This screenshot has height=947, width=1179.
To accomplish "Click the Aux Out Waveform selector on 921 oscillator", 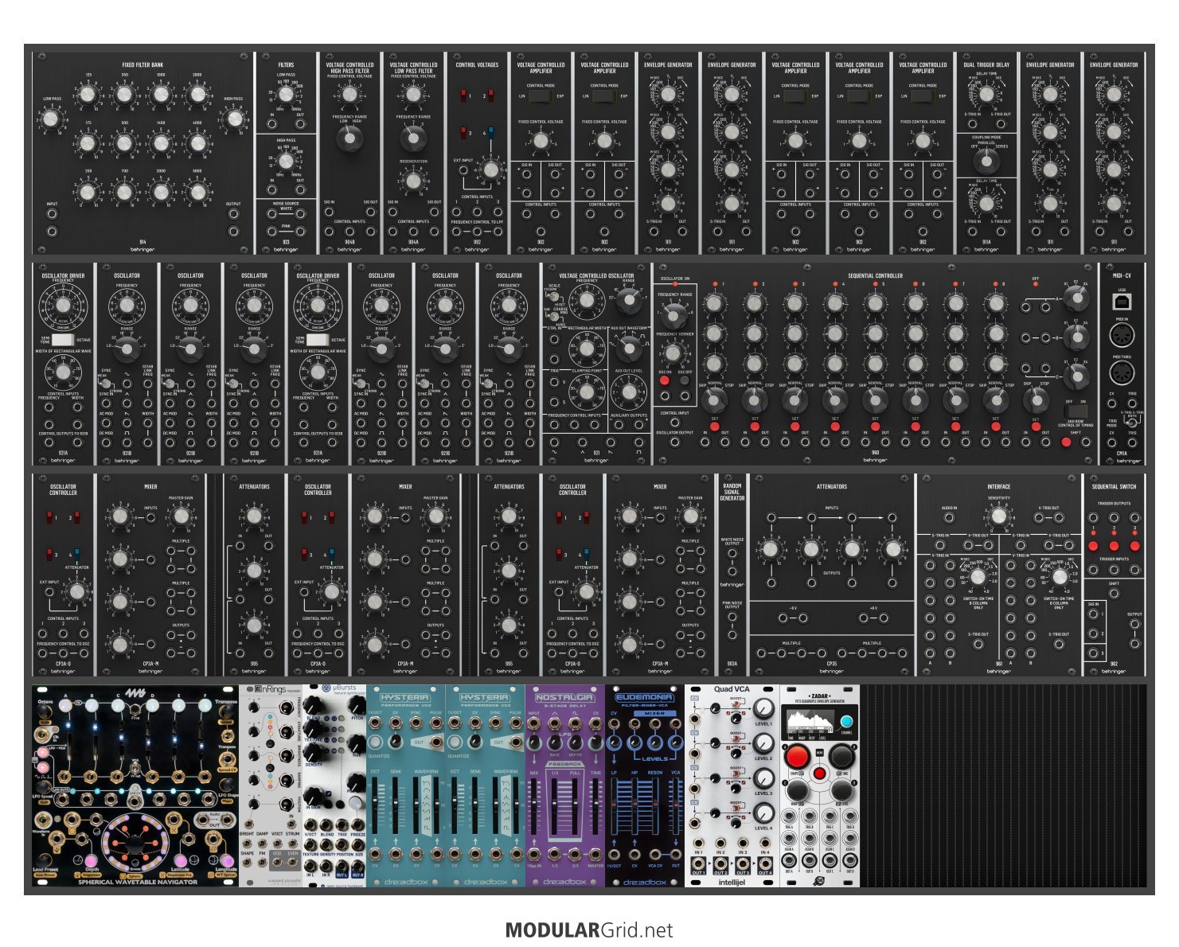I will [628, 349].
